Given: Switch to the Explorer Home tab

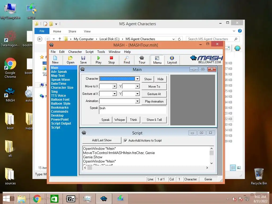Looking at the screenshot, I should pyautogui.click(x=57, y=31).
